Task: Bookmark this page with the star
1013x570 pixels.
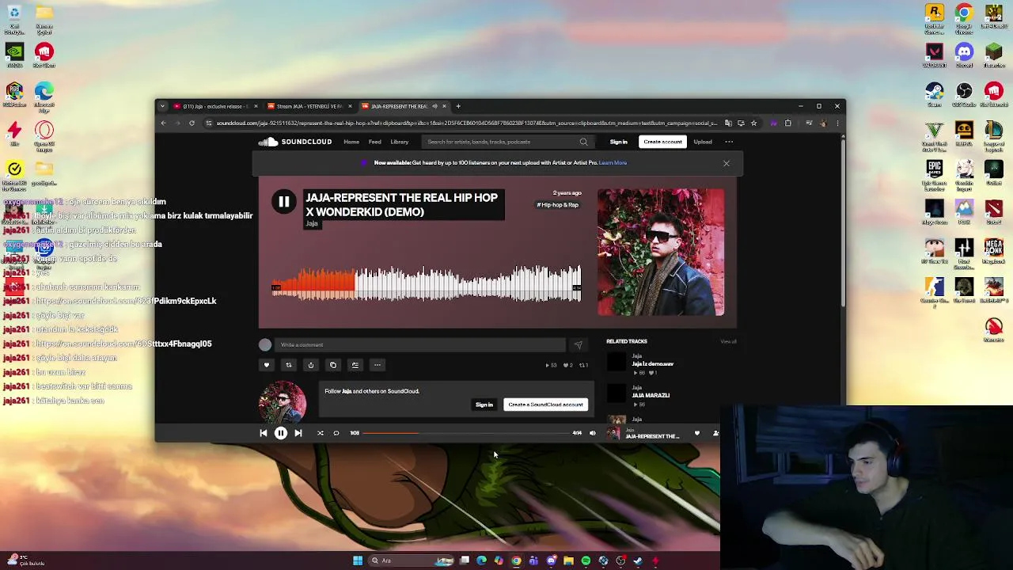Action: [753, 123]
